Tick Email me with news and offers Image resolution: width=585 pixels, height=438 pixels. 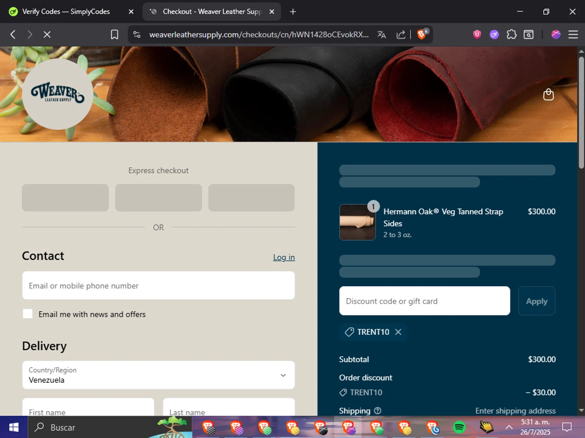point(28,314)
